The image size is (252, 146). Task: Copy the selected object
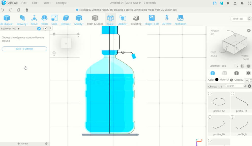tap(19, 10)
